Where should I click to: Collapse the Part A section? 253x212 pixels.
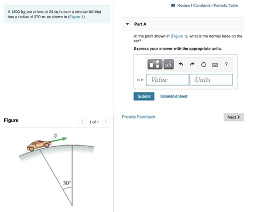(127, 24)
